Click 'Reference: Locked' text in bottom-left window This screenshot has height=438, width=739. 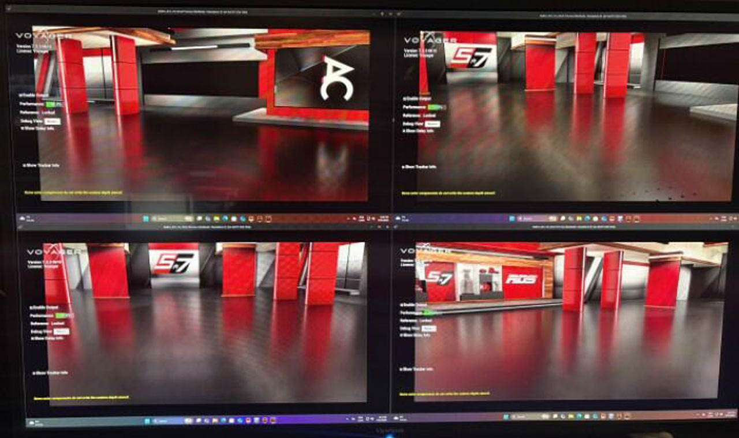(x=47, y=323)
